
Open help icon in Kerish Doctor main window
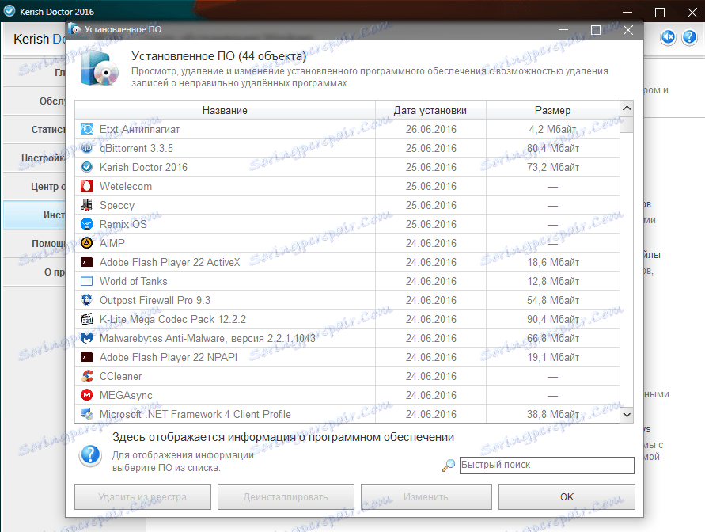click(x=689, y=37)
